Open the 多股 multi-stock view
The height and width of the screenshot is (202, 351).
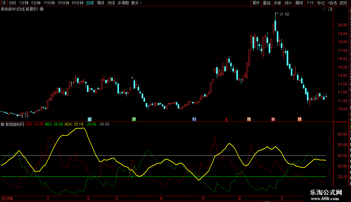tap(277, 3)
